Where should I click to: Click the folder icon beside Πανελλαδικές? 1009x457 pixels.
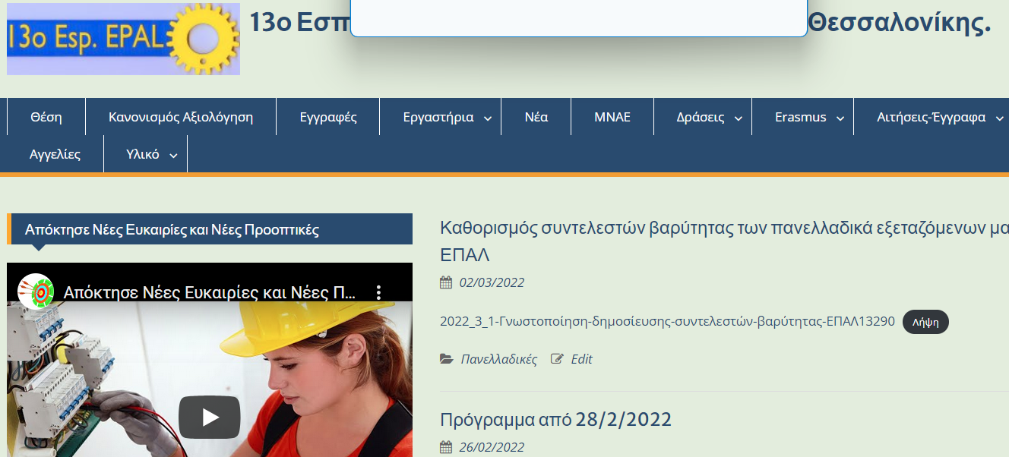(447, 359)
